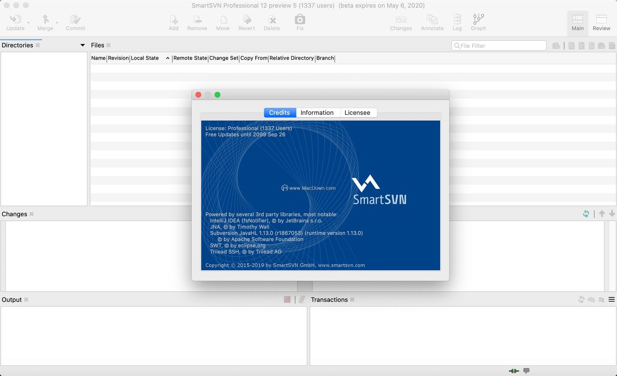Image resolution: width=617 pixels, height=376 pixels.
Task: Select the Licensee tab in About dialog
Action: pos(357,112)
